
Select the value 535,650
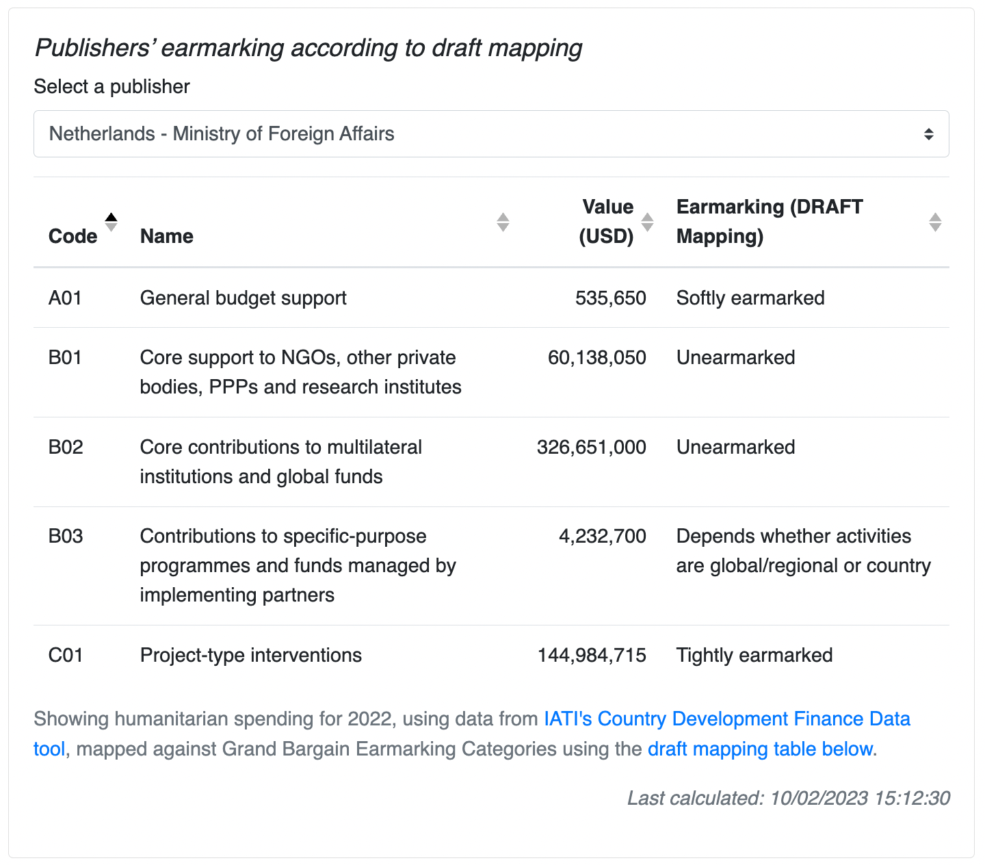[x=611, y=298]
